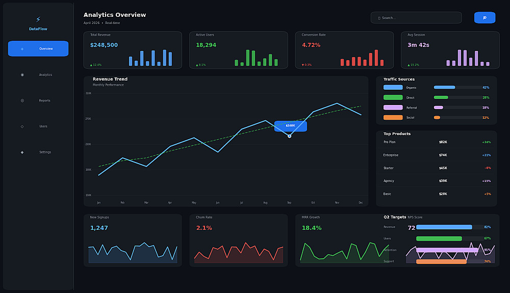510x293 pixels.
Task: Click the Organic blue color swatch
Action: point(393,87)
